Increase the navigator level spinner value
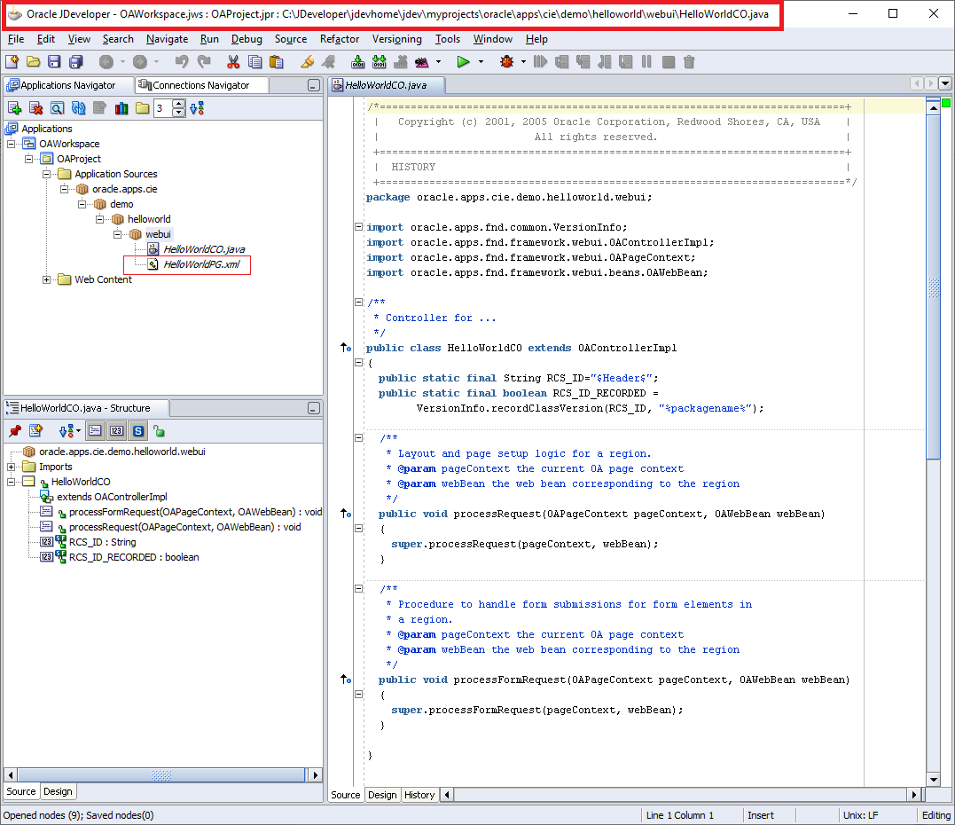955x825 pixels. [x=178, y=104]
